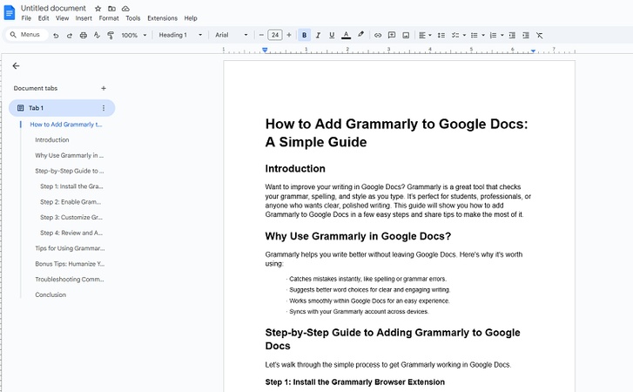Open the Heading 1 paragraph style dropdown
Viewport: 633px width, 392px height.
coord(180,35)
